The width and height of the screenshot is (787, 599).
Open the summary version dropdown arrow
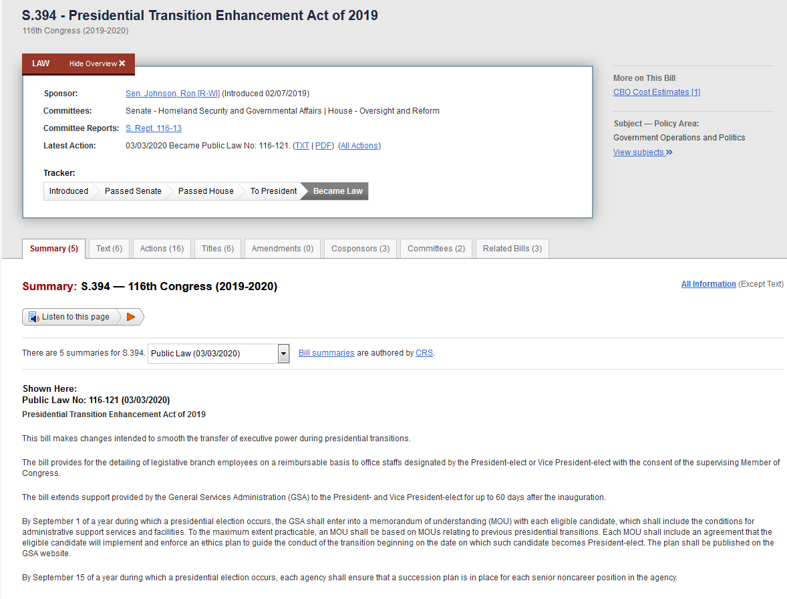point(283,354)
